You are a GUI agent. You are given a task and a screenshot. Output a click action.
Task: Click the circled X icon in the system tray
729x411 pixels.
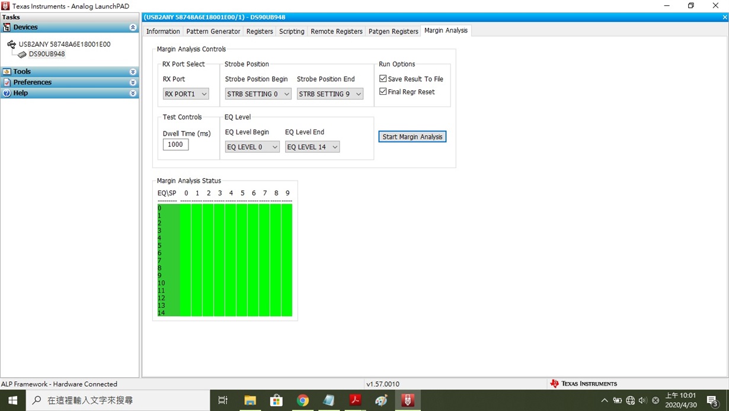click(656, 400)
